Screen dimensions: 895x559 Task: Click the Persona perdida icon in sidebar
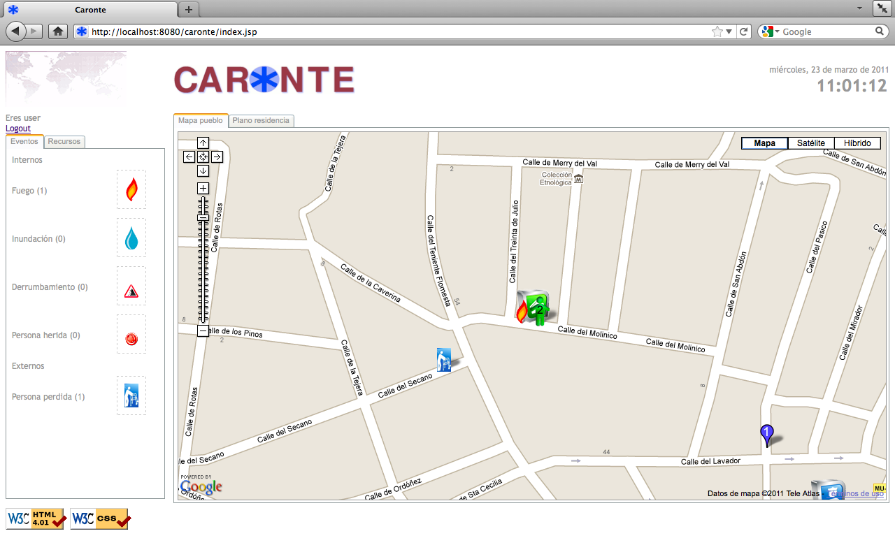(131, 395)
